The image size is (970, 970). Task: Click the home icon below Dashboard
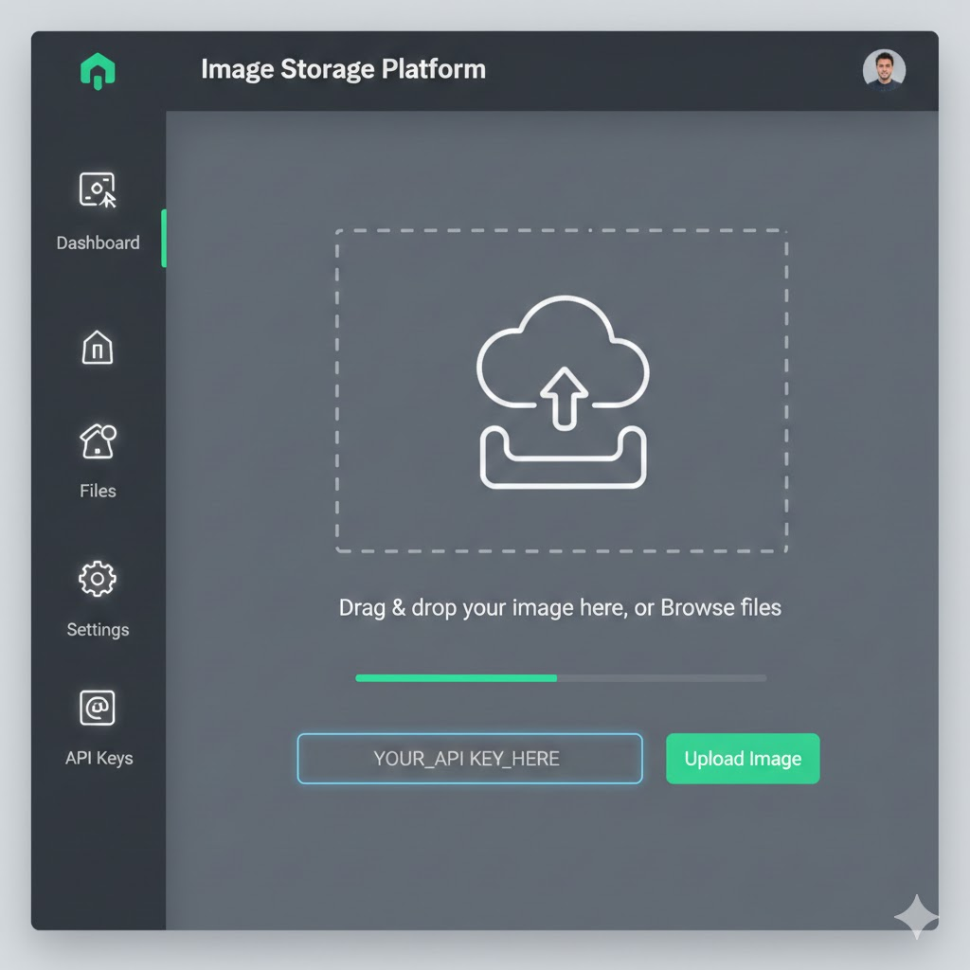[98, 349]
